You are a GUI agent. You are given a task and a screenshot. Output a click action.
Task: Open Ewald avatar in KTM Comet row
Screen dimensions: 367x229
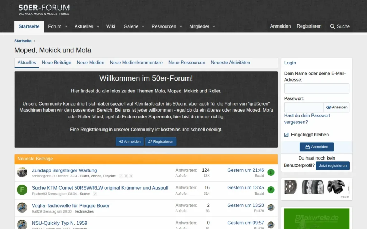(x=271, y=190)
